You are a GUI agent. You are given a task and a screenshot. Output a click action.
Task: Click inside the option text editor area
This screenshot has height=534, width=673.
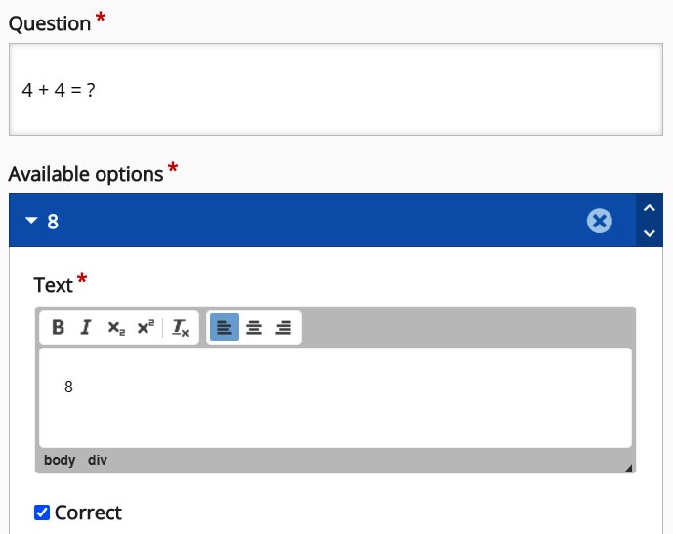tap(335, 398)
